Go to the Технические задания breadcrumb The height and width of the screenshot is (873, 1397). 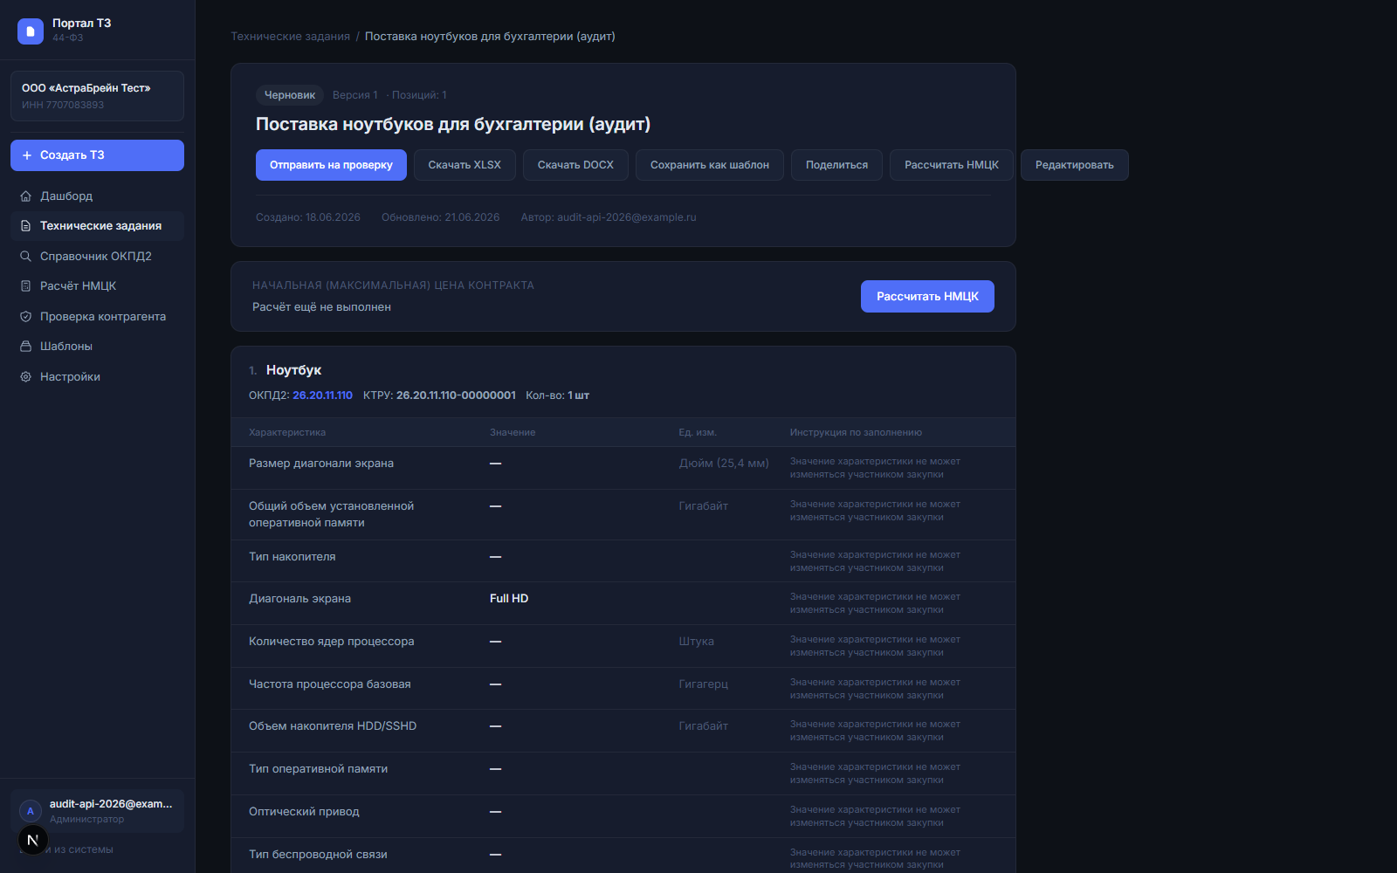[x=290, y=37]
